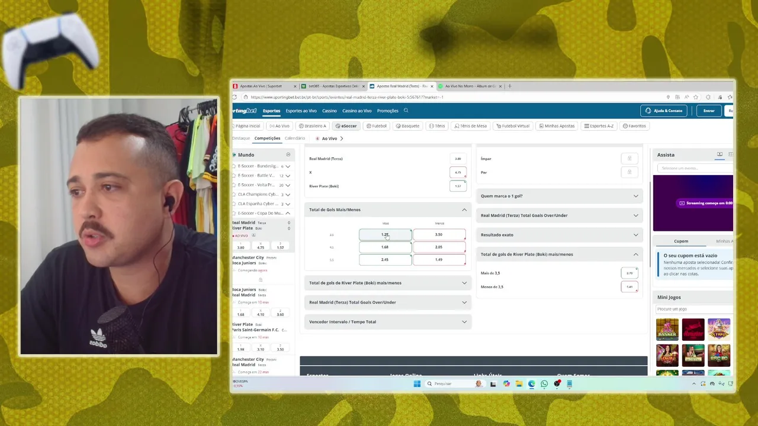Viewport: 758px width, 426px height.
Task: Search in Procure um jogo field
Action: click(694, 309)
